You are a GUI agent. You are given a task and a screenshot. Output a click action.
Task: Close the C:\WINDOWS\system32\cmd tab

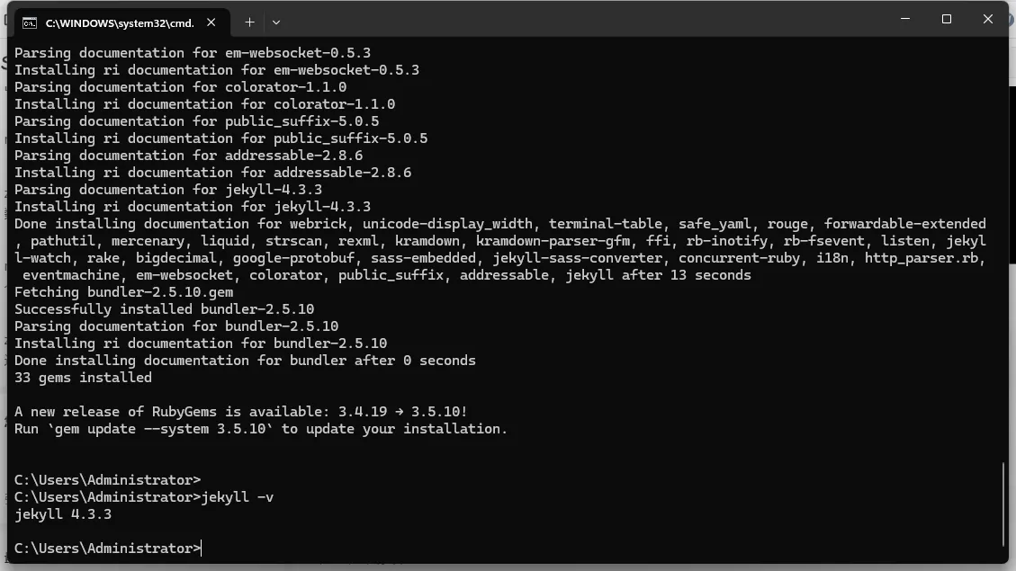tap(212, 22)
